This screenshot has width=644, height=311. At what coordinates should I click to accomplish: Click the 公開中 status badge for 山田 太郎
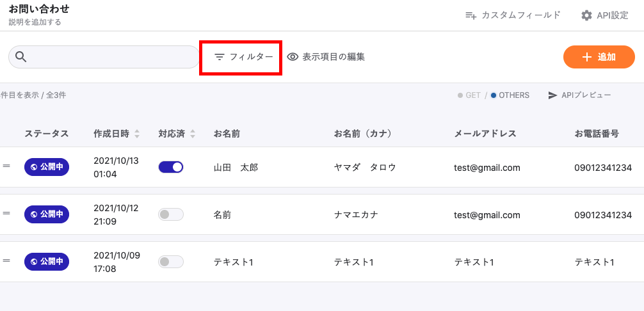[x=47, y=168]
